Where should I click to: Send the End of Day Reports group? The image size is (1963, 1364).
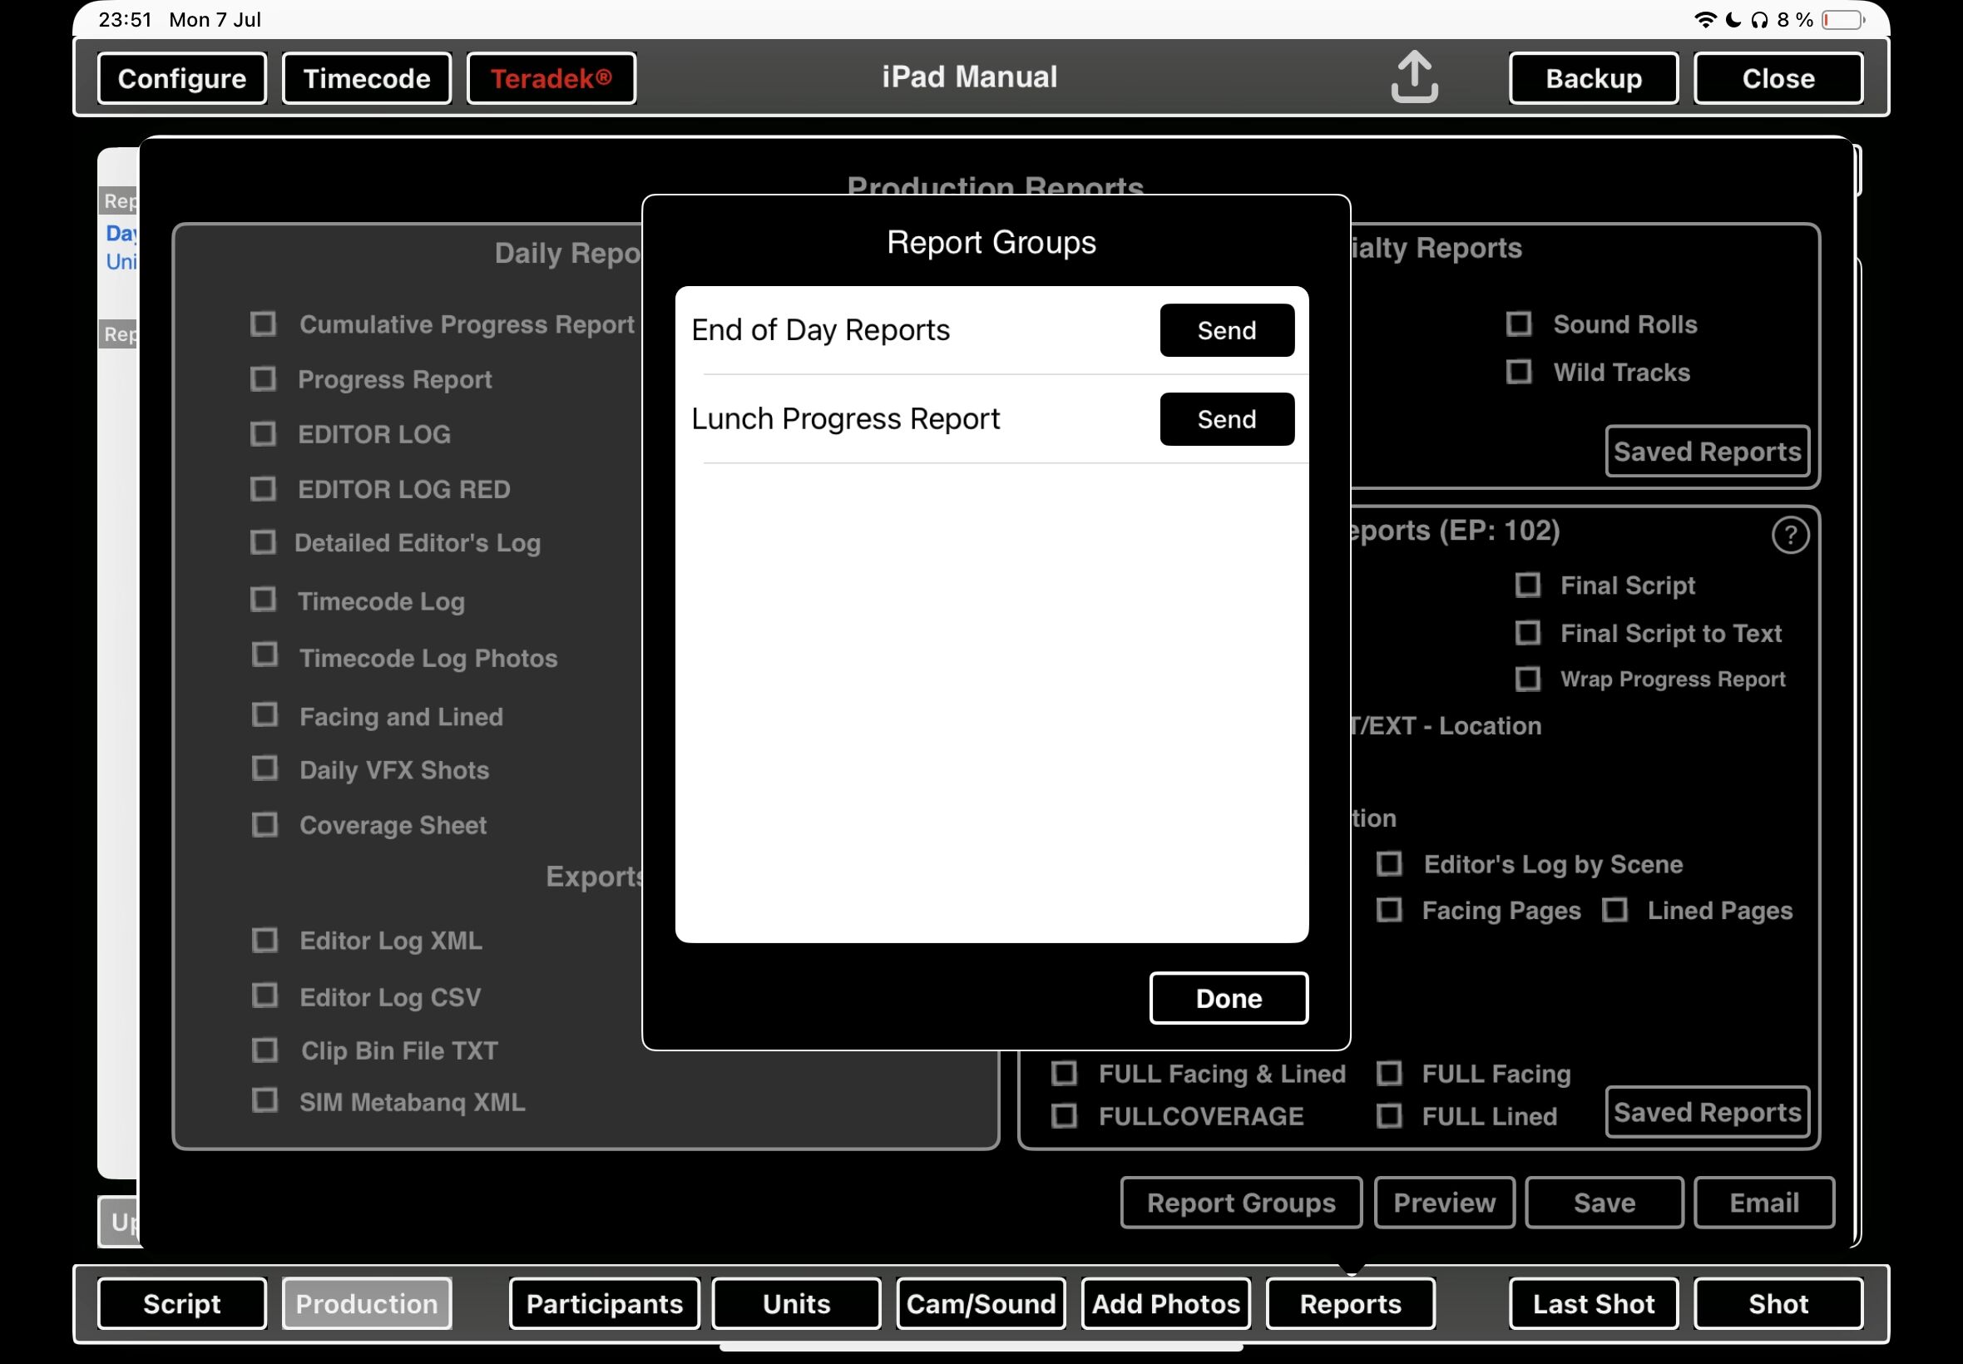click(x=1225, y=331)
